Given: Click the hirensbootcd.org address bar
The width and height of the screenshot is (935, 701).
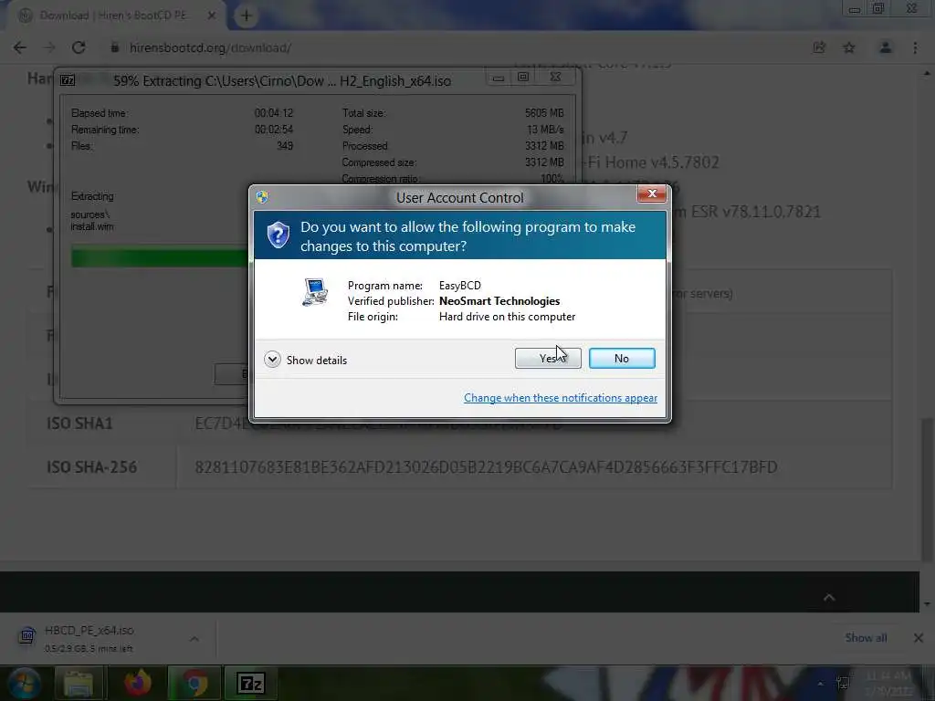Looking at the screenshot, I should [453, 47].
